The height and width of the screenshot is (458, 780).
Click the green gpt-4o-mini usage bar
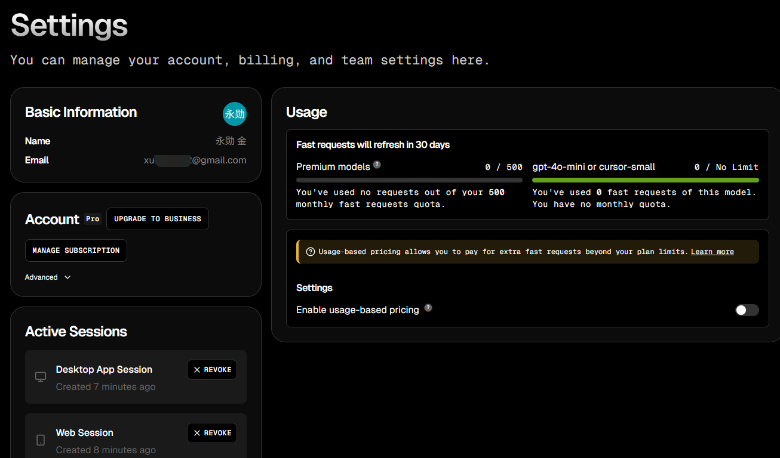[646, 180]
